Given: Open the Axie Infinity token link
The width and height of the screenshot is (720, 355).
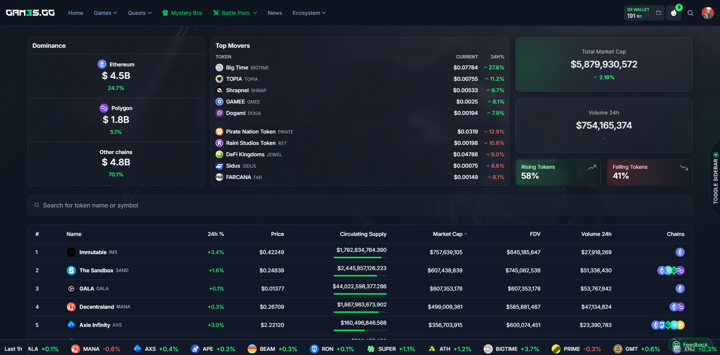Looking at the screenshot, I should point(95,325).
